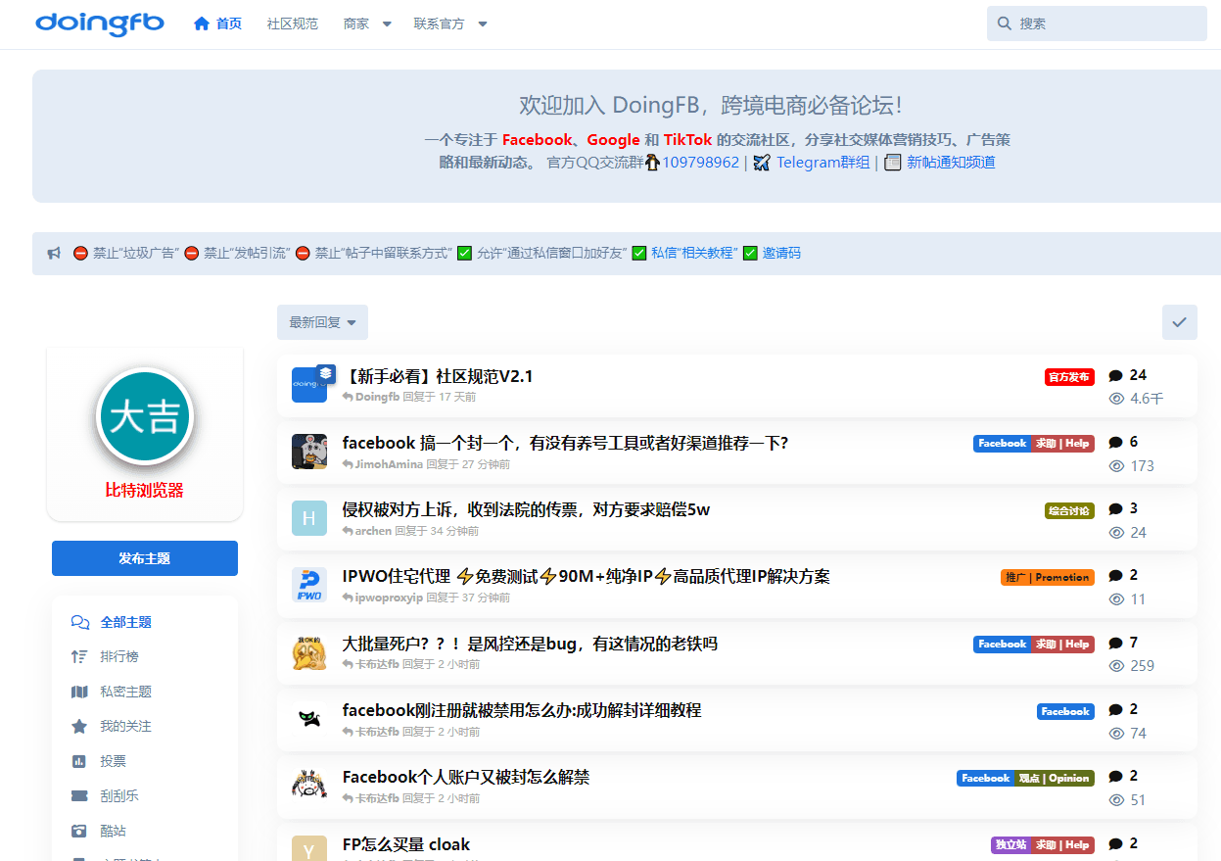Click the 全部主题 chat bubbles icon

[x=80, y=622]
